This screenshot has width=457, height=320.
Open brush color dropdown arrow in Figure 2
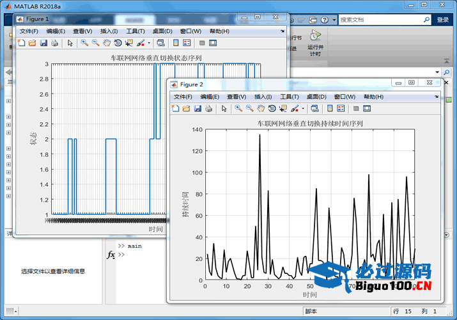(x=303, y=109)
